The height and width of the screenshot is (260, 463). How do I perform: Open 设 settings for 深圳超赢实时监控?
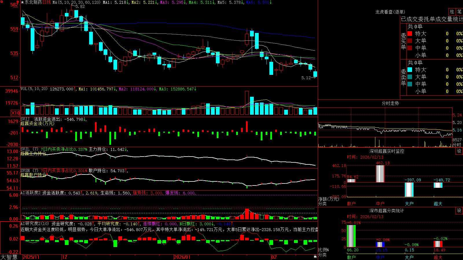[459, 151]
